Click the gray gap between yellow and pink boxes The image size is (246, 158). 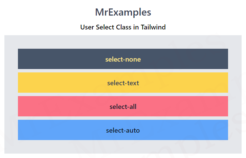point(123,94)
